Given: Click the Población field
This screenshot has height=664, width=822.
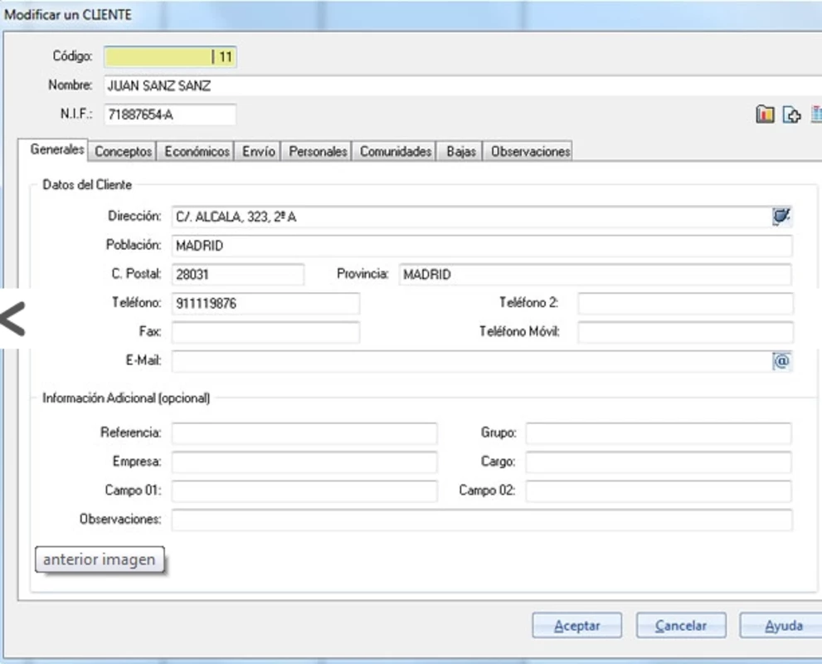Looking at the screenshot, I should [482, 246].
